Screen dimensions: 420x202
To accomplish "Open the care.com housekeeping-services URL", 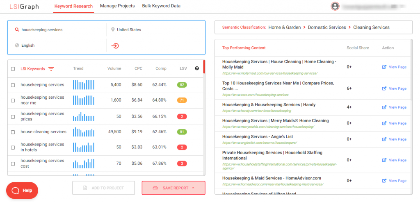I will coord(255,95).
